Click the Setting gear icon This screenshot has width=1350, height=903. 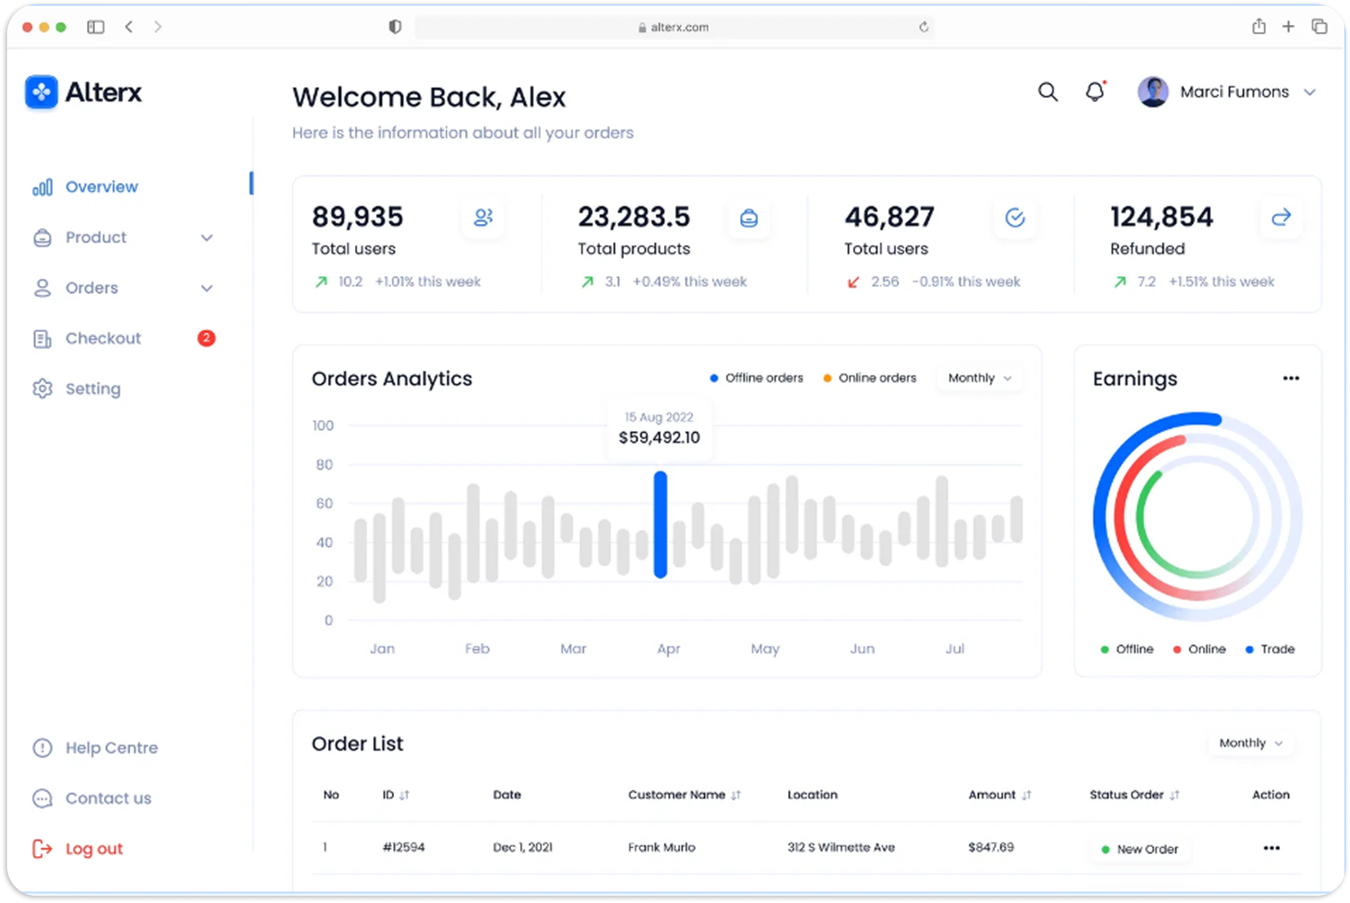(42, 389)
